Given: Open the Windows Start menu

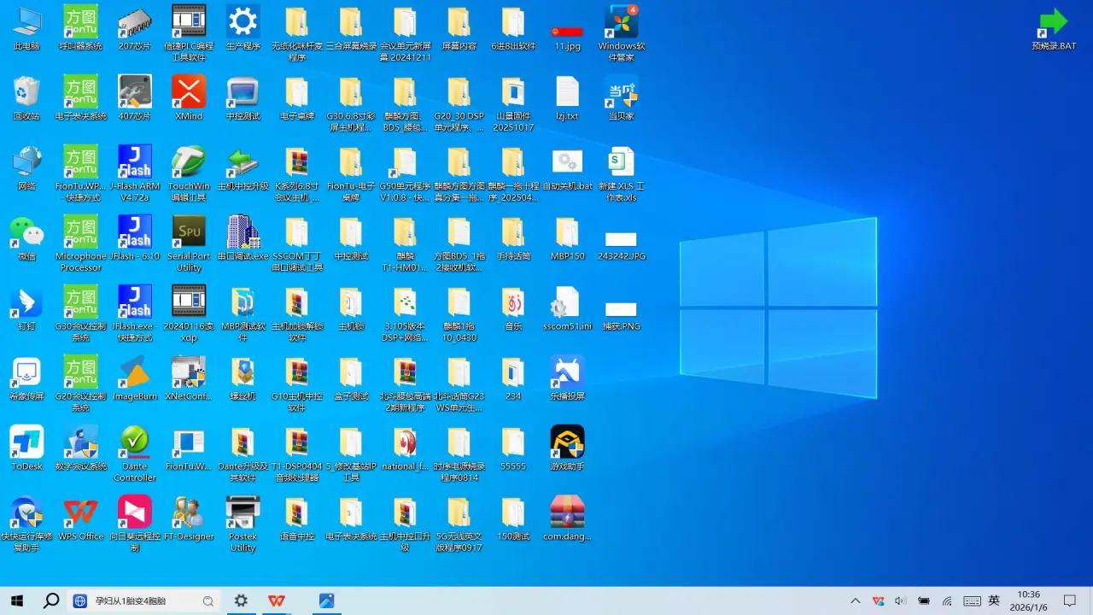Looking at the screenshot, I should tap(17, 601).
